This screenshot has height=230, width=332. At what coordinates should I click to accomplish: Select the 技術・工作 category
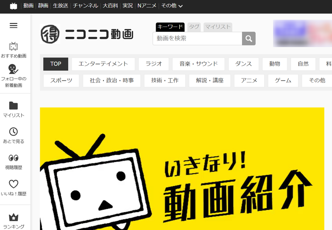tap(165, 81)
